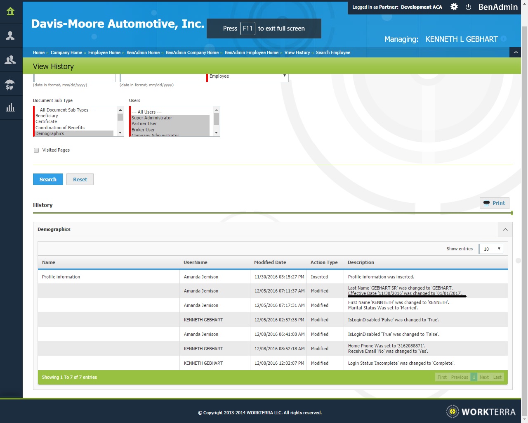Click the BenAdmin brand label in header
528x423 pixels.
coord(498,7)
